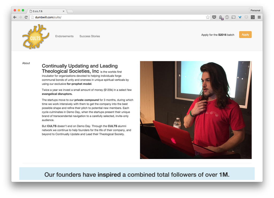This screenshot has height=198, width=274.
Task: Reload the current page
Action: (26, 17)
